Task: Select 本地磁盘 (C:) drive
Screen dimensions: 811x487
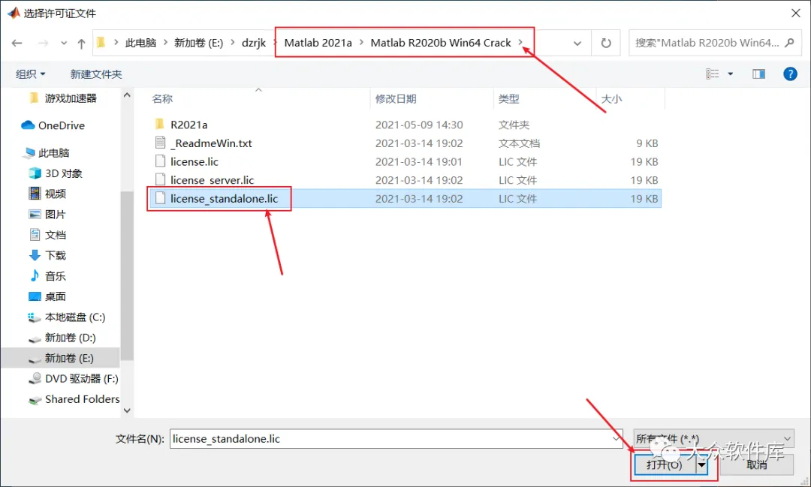Action: pos(74,317)
